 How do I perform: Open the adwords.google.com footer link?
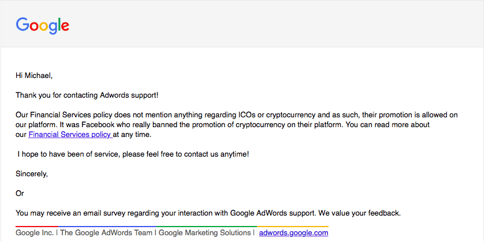(x=293, y=233)
